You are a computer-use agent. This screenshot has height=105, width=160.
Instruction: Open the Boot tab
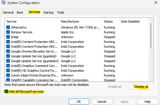pos(20,12)
